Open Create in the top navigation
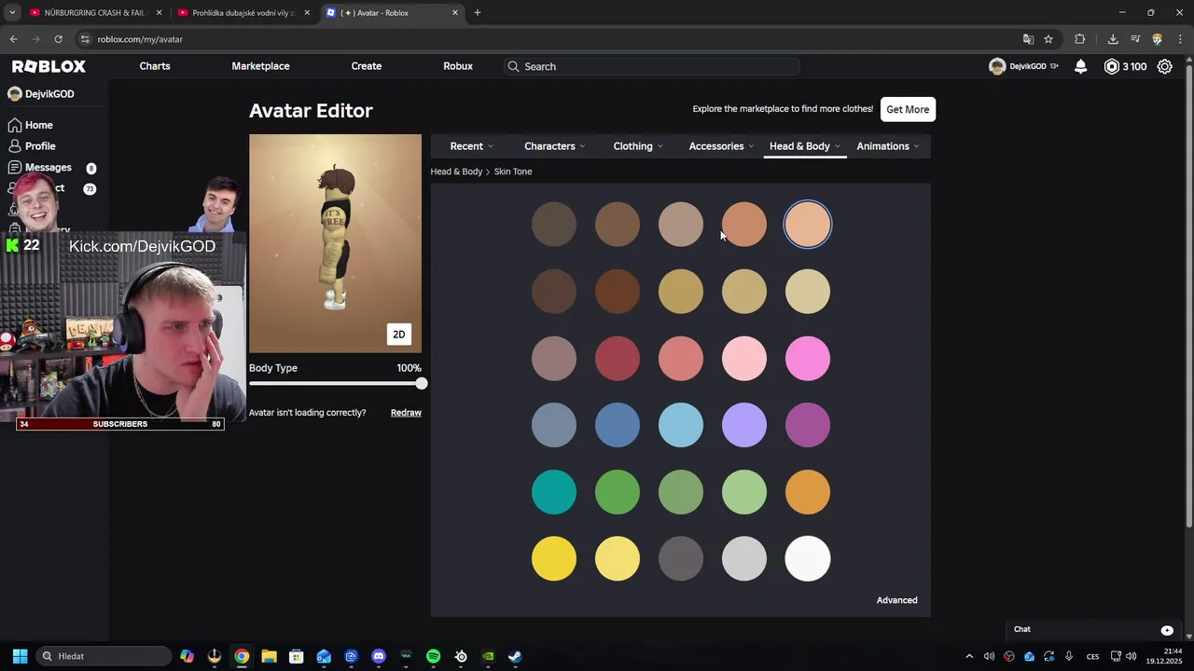The image size is (1194, 671). click(x=367, y=66)
